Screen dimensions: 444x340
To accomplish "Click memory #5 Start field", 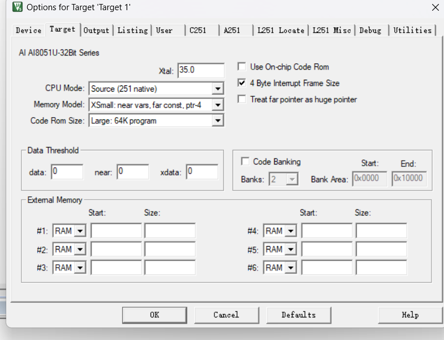I will pyautogui.click(x=327, y=249).
